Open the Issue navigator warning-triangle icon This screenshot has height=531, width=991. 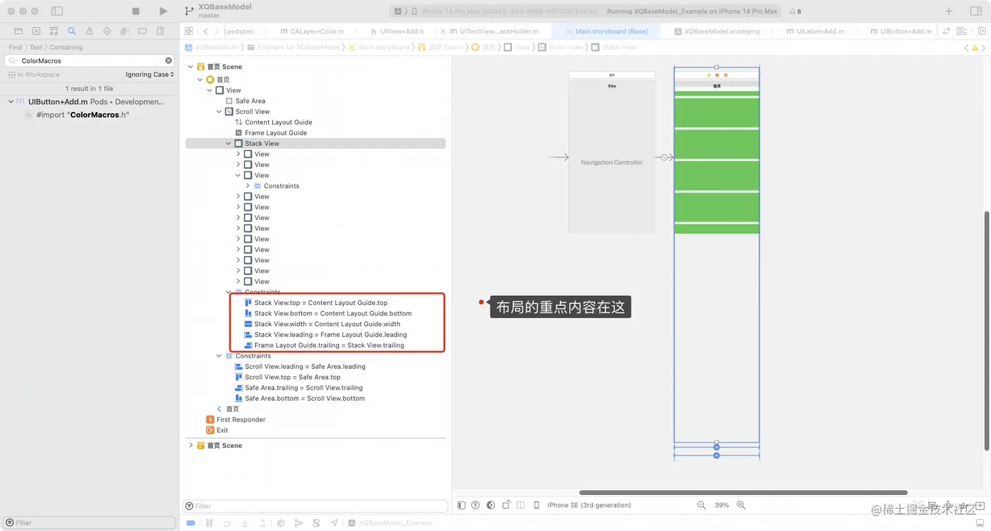(90, 31)
